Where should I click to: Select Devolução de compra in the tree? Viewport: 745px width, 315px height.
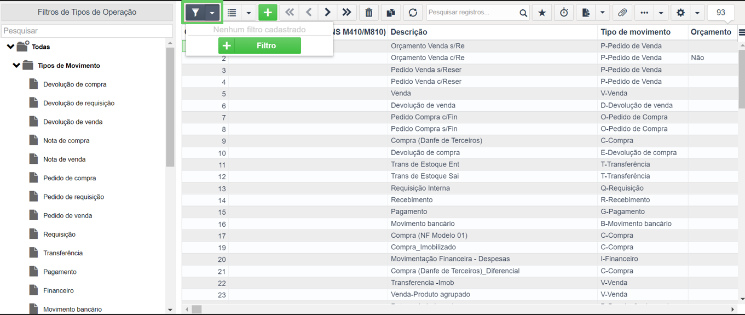point(75,84)
